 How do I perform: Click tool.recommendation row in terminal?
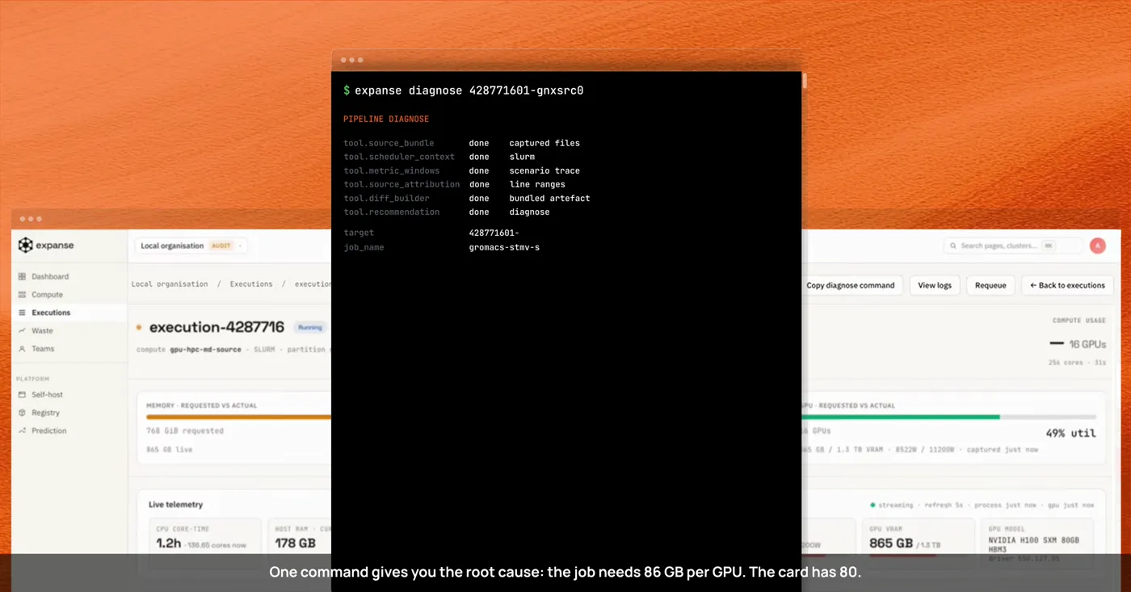click(447, 212)
